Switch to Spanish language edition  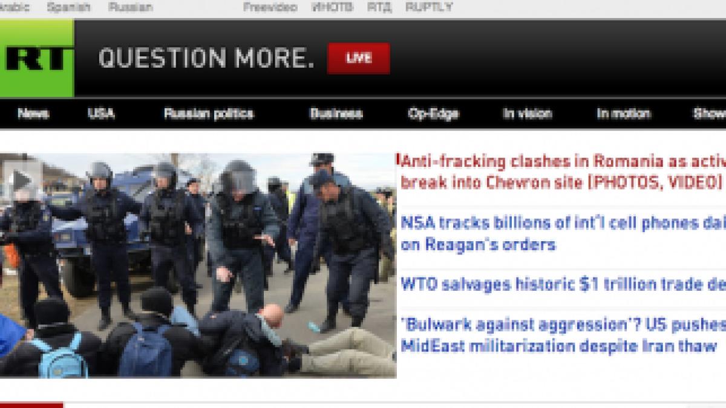tap(68, 7)
